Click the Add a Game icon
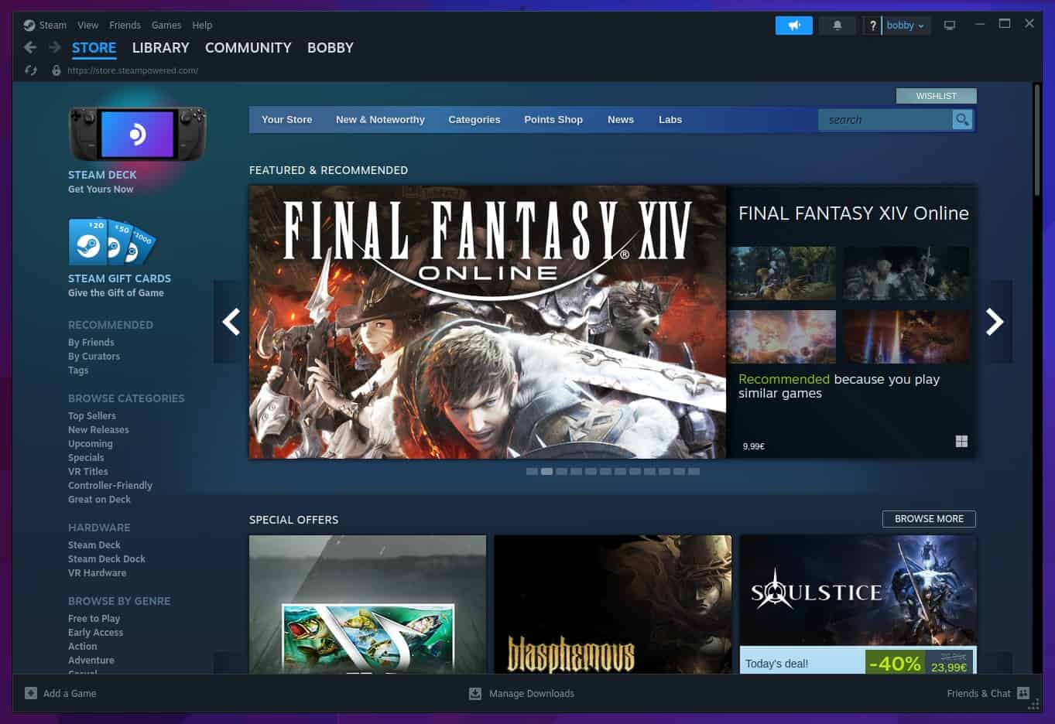1055x724 pixels. point(31,693)
